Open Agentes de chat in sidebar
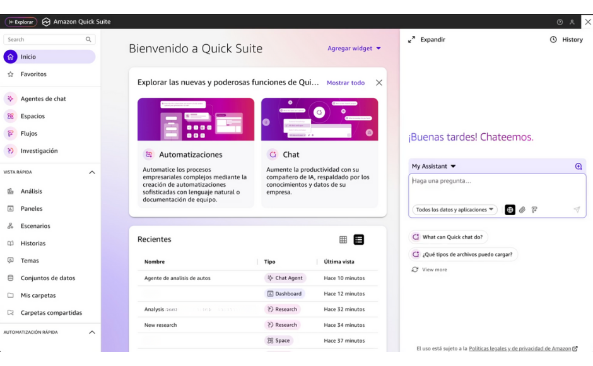The image size is (593, 366). [x=43, y=99]
